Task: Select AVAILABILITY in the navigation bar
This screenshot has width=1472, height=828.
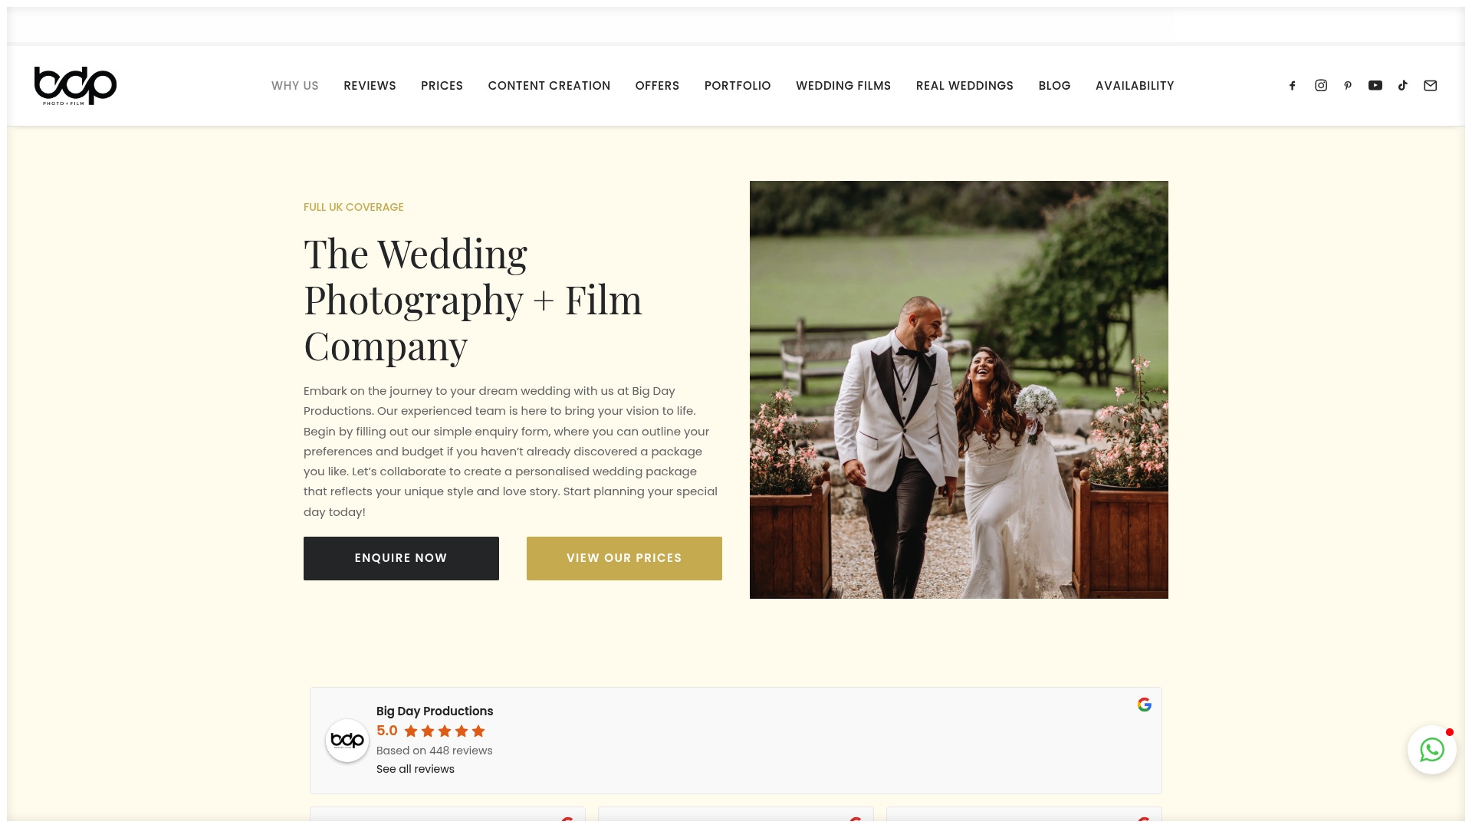Action: [1135, 85]
